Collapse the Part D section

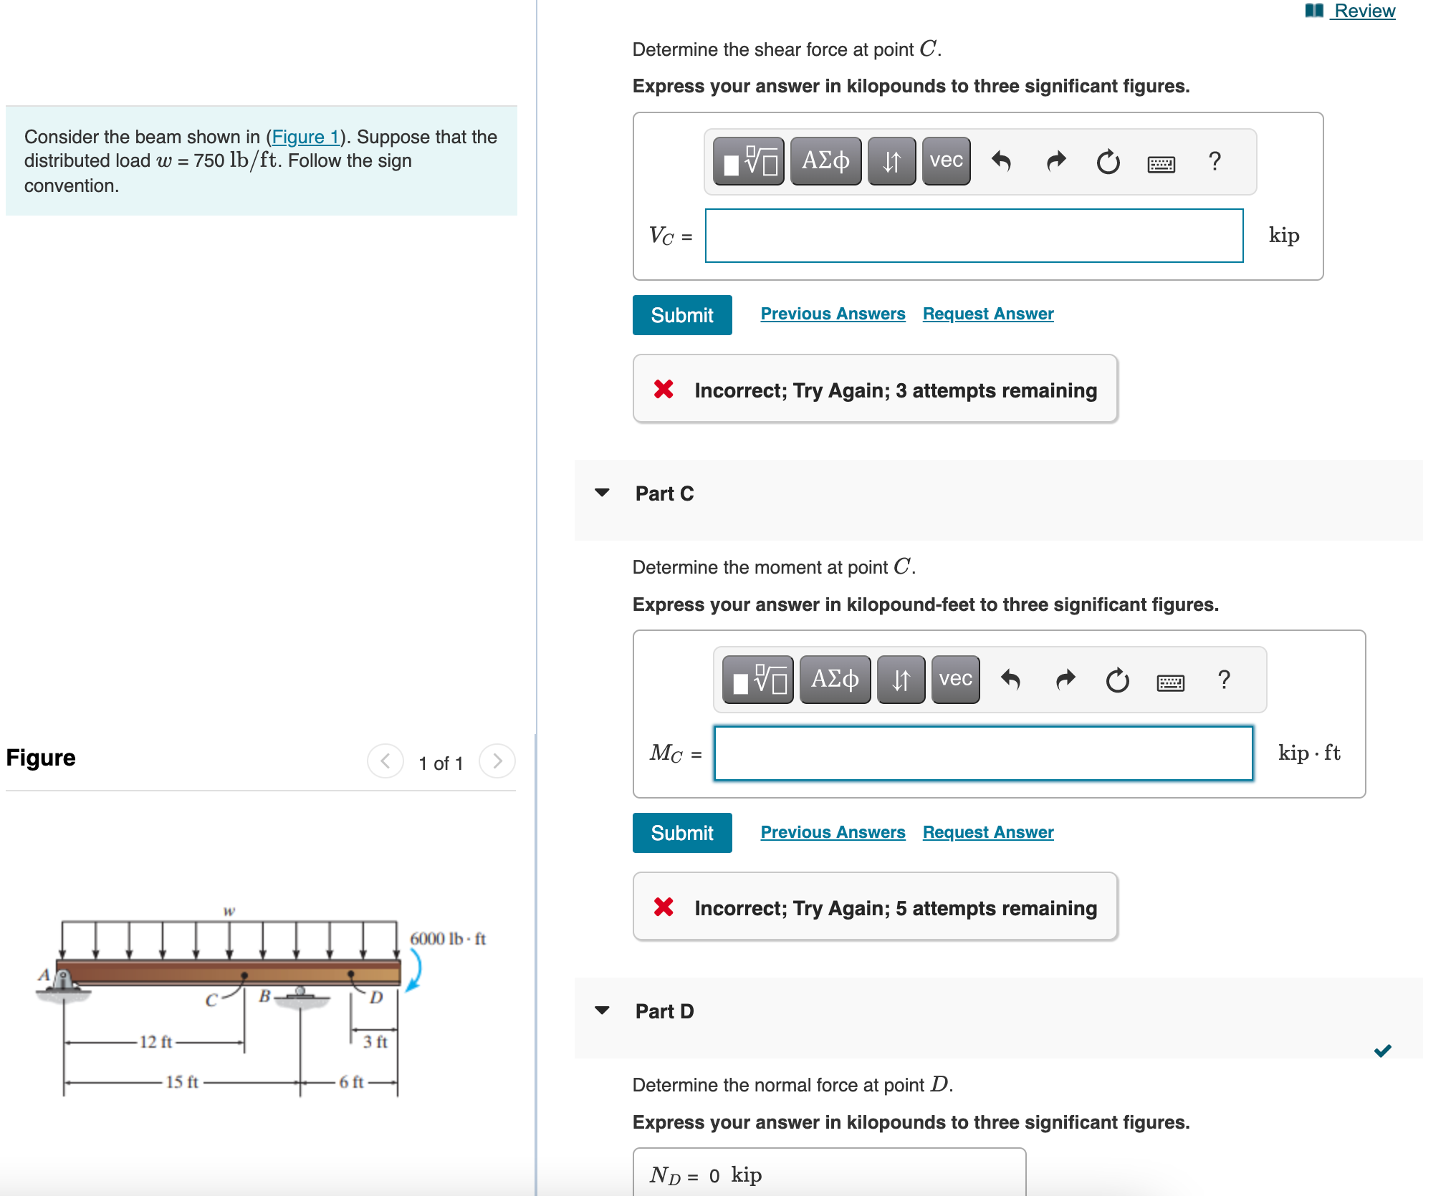click(602, 1011)
